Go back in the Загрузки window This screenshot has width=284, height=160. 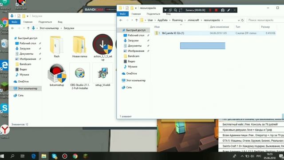[x=12, y=28]
